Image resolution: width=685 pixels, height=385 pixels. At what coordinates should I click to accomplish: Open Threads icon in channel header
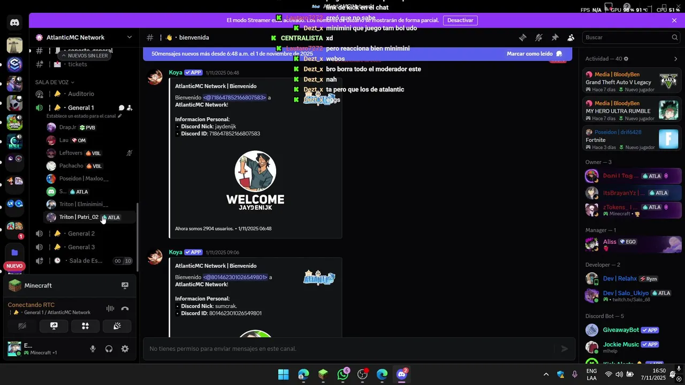pyautogui.click(x=522, y=37)
